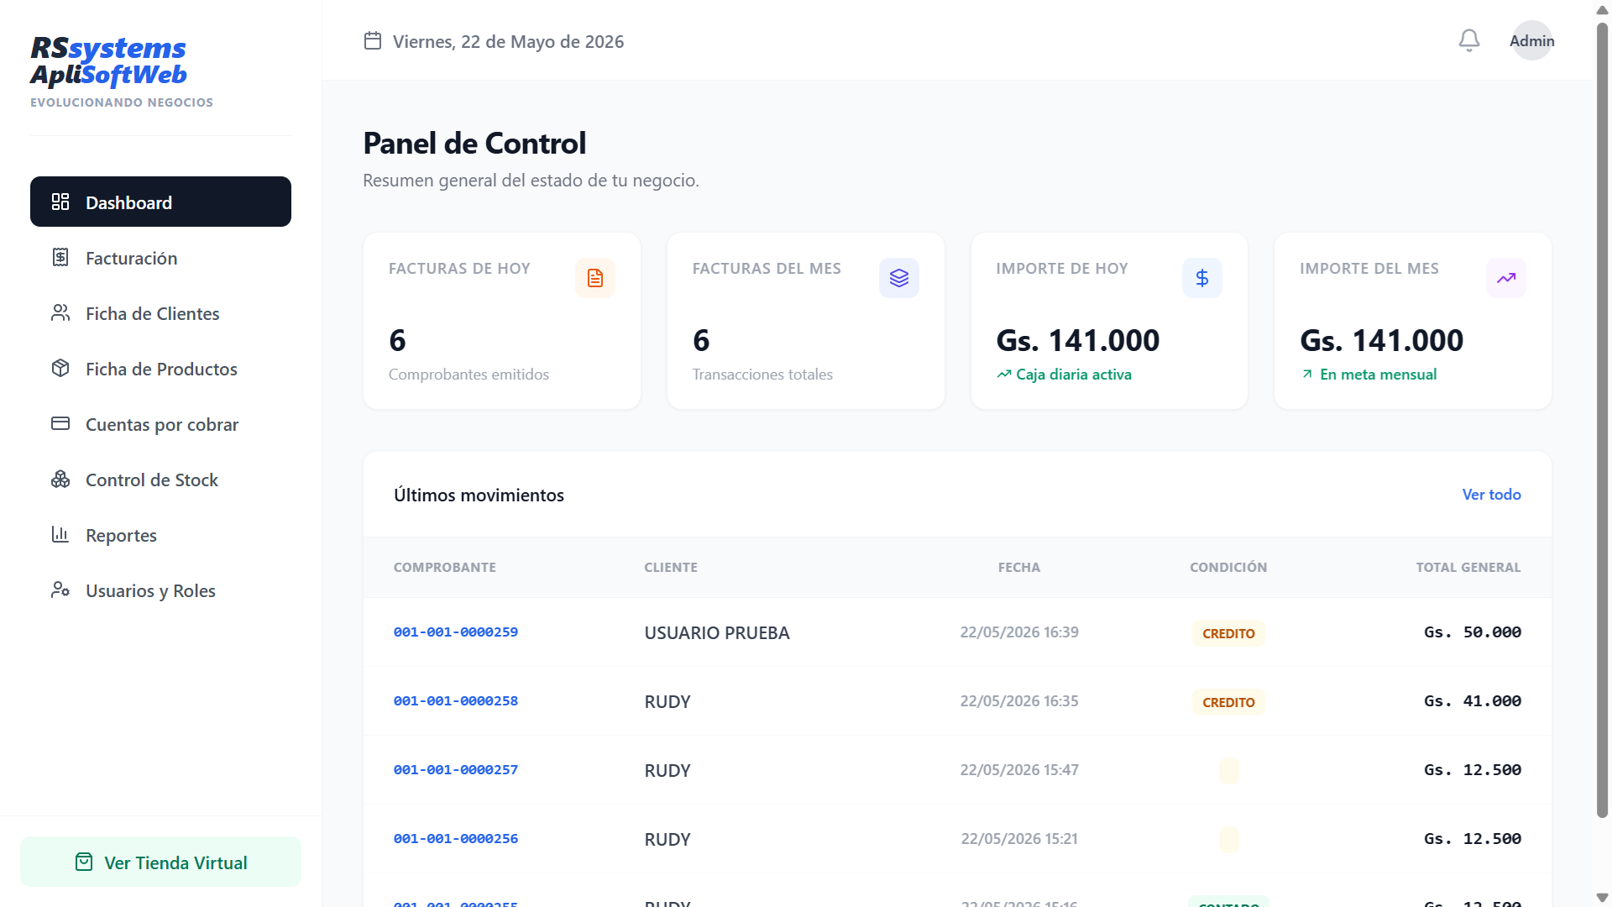
Task: Click the COMPROBANTE column header
Action: click(445, 567)
